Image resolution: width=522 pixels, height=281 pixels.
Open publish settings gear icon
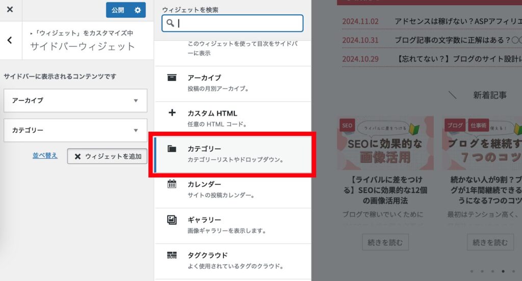(x=138, y=10)
